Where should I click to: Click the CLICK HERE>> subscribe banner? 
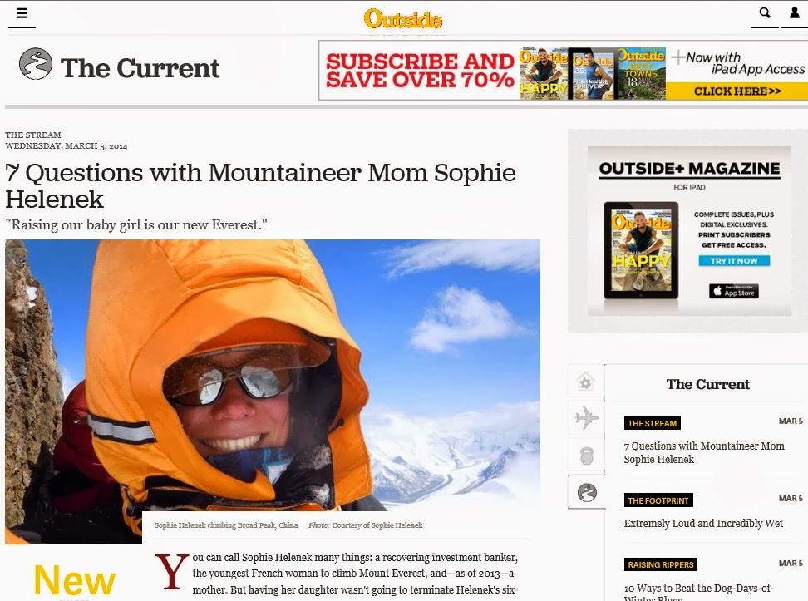pyautogui.click(x=737, y=91)
